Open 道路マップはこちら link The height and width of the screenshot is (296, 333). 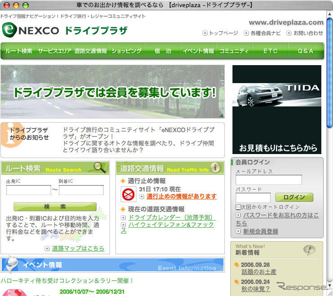pos(78,248)
